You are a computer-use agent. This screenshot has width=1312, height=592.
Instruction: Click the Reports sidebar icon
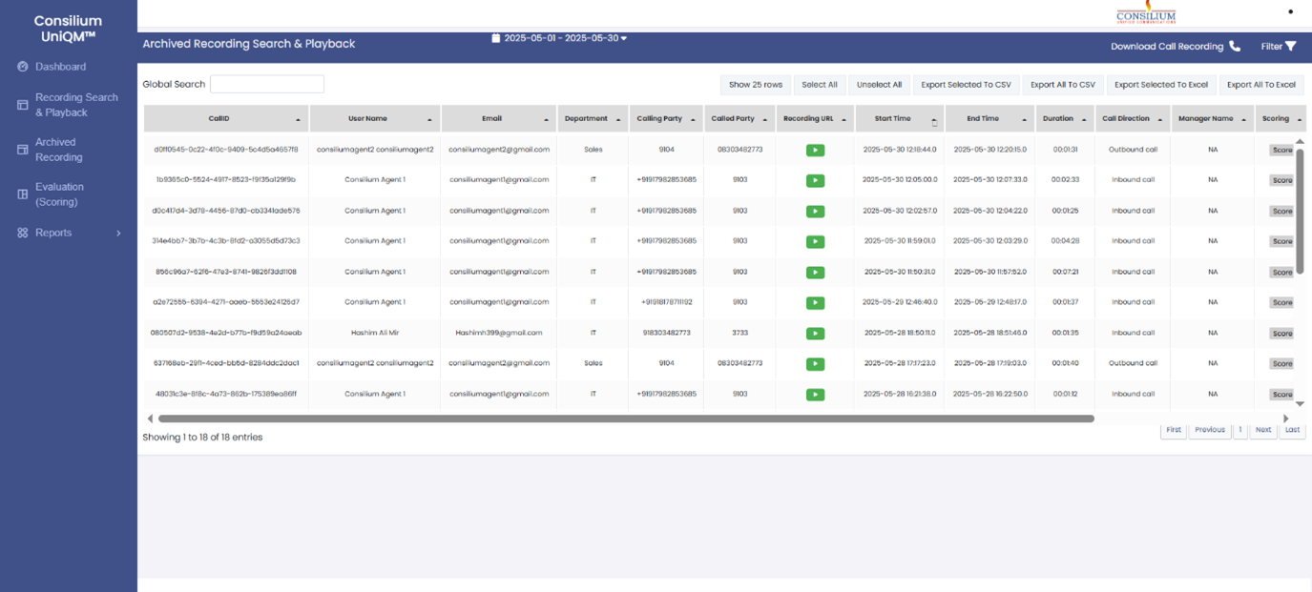coord(23,233)
